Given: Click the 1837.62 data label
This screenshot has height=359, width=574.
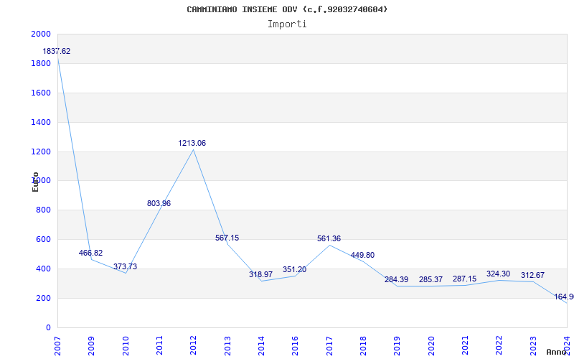Looking at the screenshot, I should click(57, 51).
